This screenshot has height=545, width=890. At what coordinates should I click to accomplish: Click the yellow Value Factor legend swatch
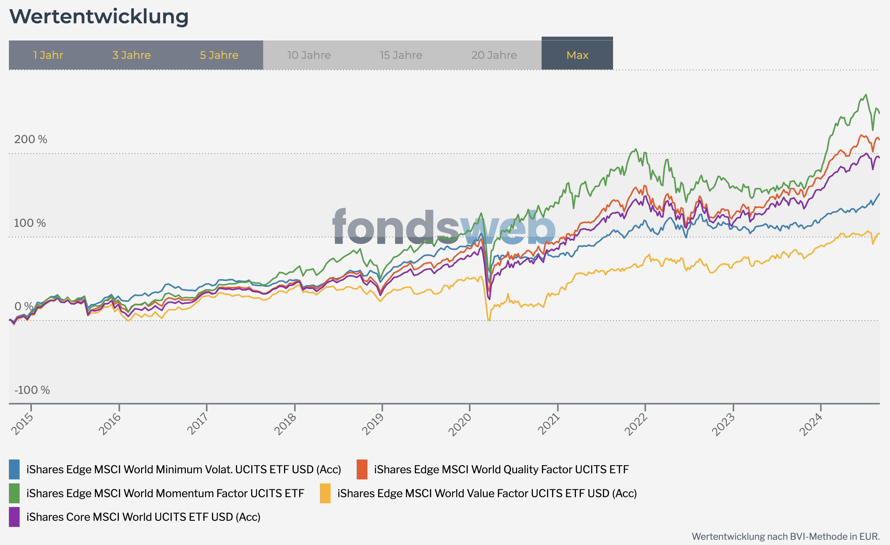click(x=325, y=493)
